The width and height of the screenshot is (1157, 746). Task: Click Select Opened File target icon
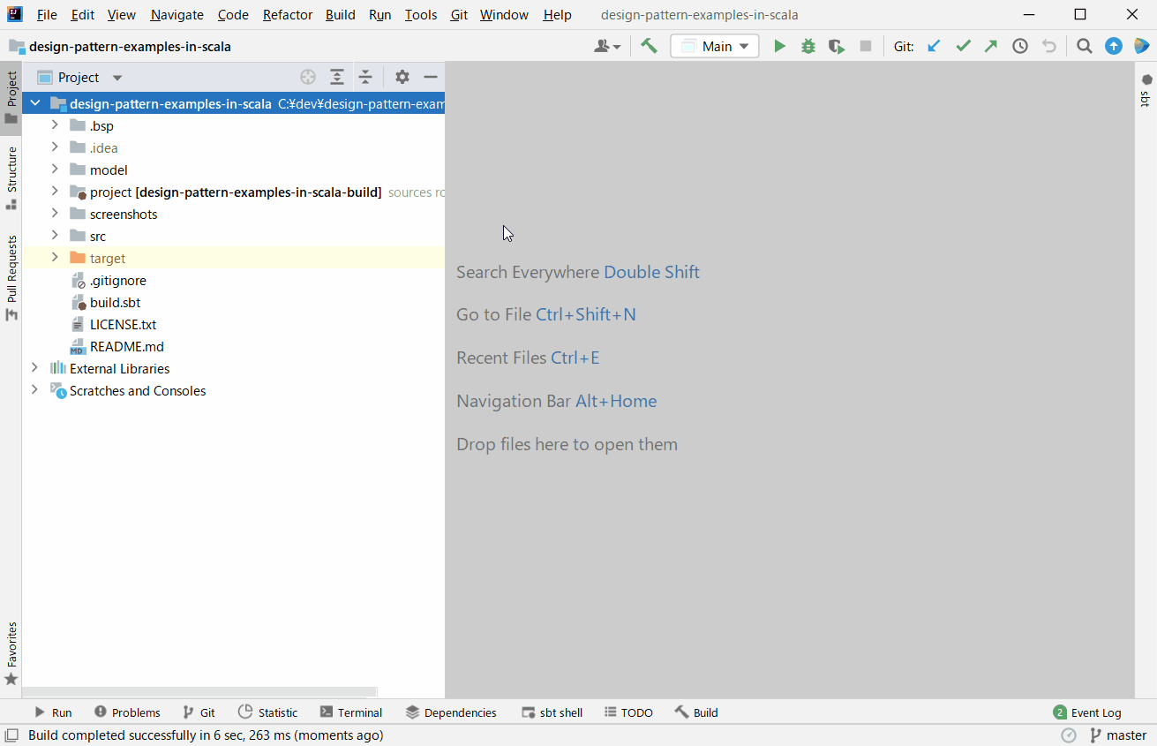point(308,77)
